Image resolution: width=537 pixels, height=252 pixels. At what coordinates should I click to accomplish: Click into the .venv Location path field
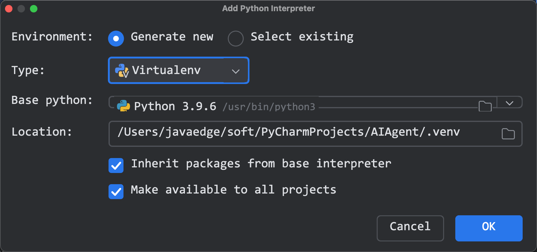(x=288, y=133)
